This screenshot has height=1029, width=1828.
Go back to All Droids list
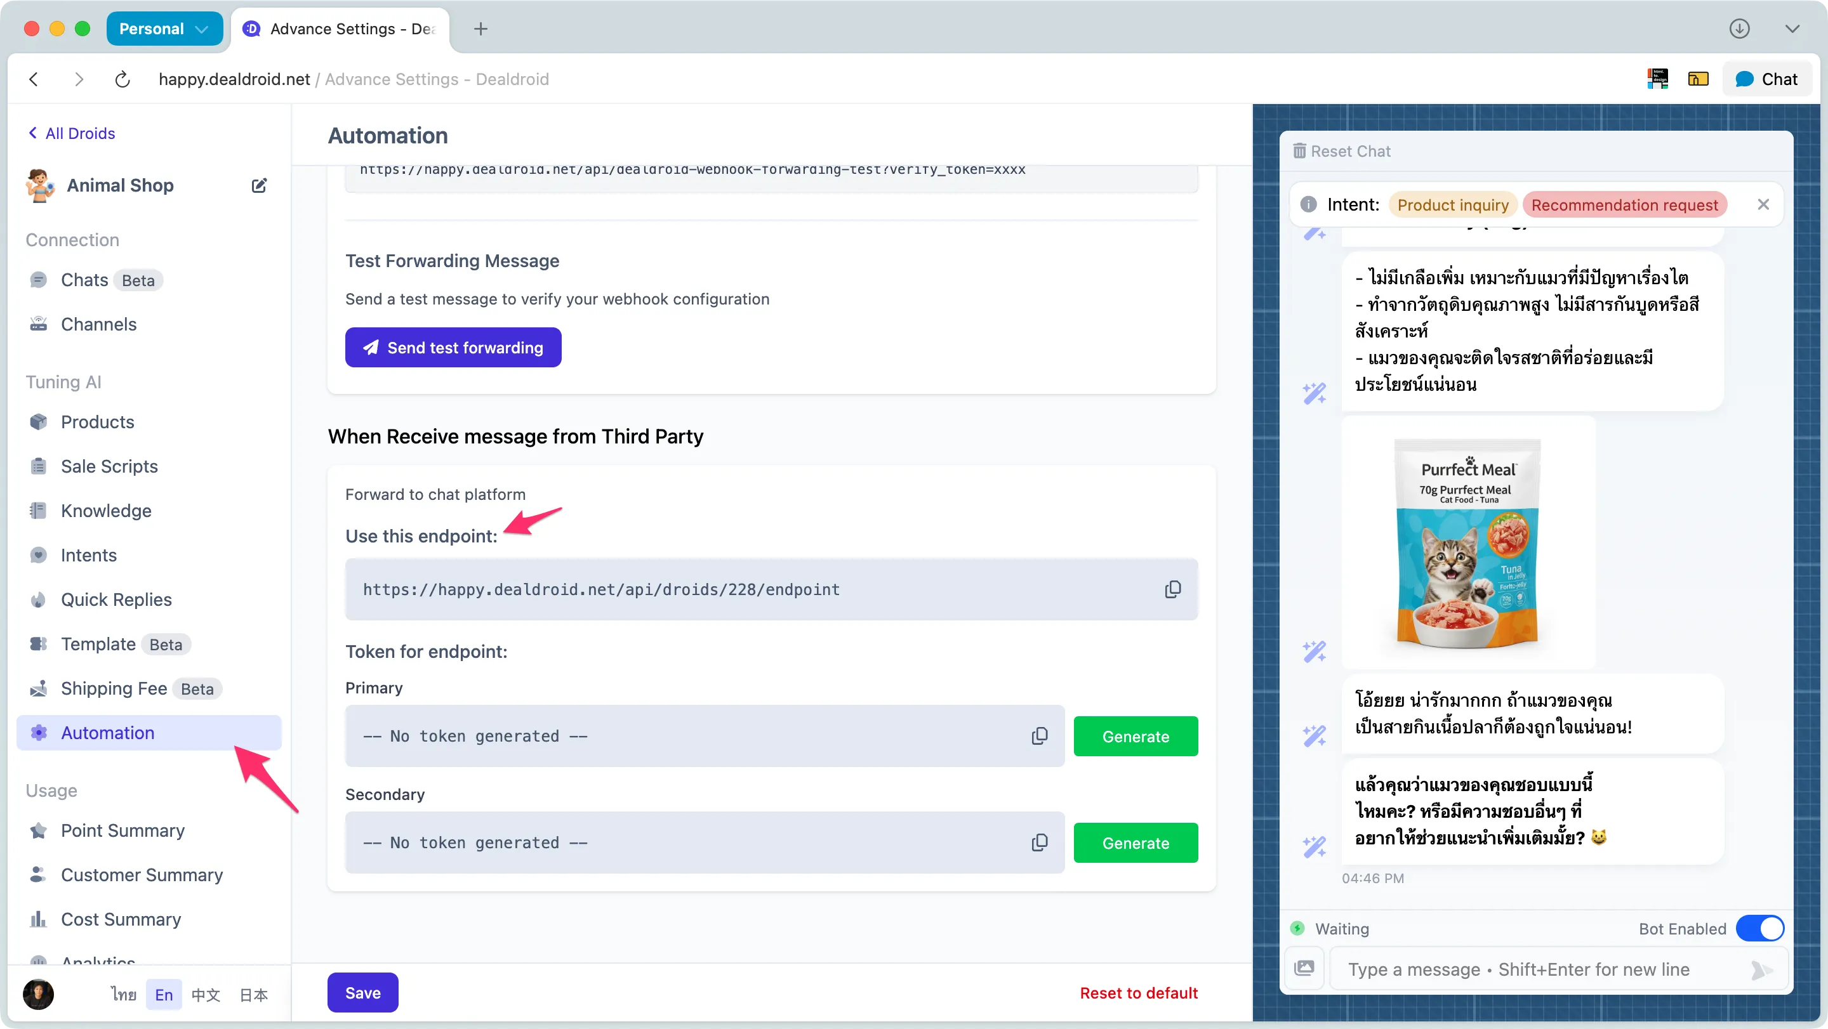(71, 133)
